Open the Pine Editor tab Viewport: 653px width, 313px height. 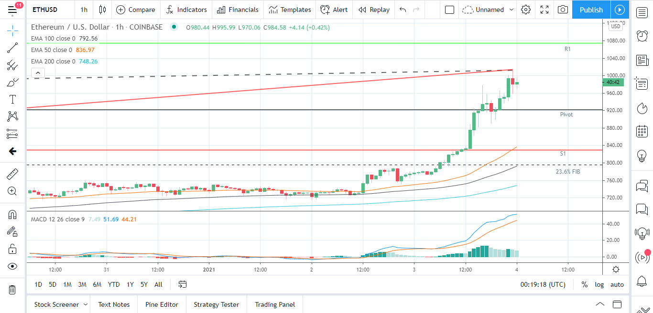[162, 304]
